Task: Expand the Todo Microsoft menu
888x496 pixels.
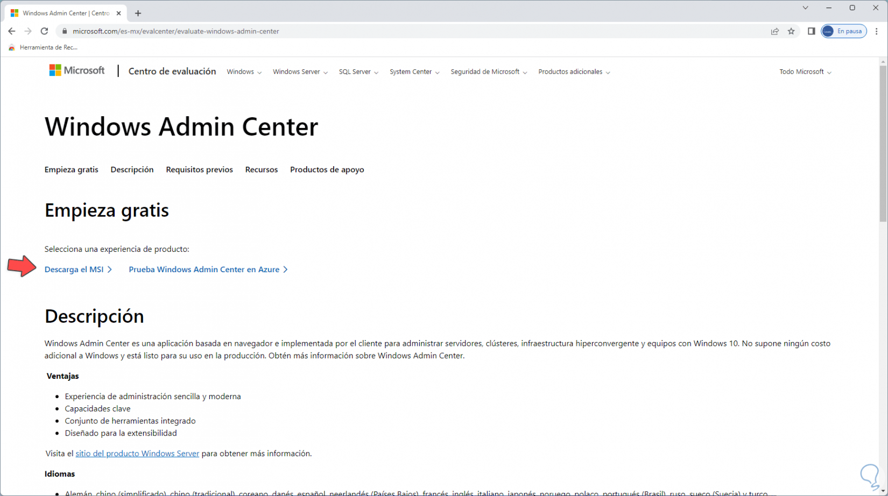Action: 806,72
